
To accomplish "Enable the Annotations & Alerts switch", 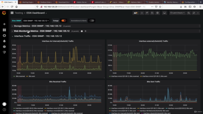I will click(x=92, y=21).
